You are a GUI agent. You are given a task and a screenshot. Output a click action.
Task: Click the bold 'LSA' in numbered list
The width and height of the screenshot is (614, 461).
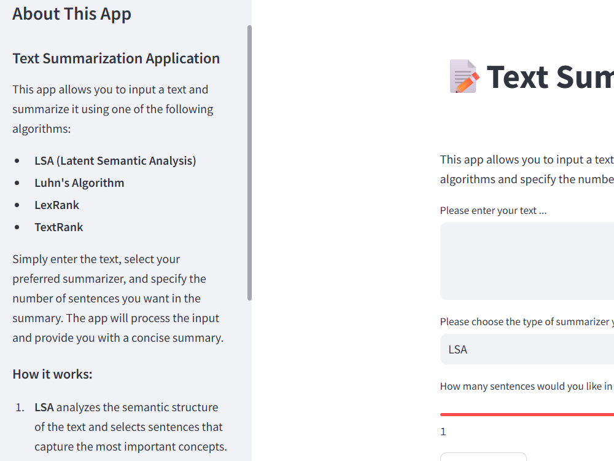(44, 408)
